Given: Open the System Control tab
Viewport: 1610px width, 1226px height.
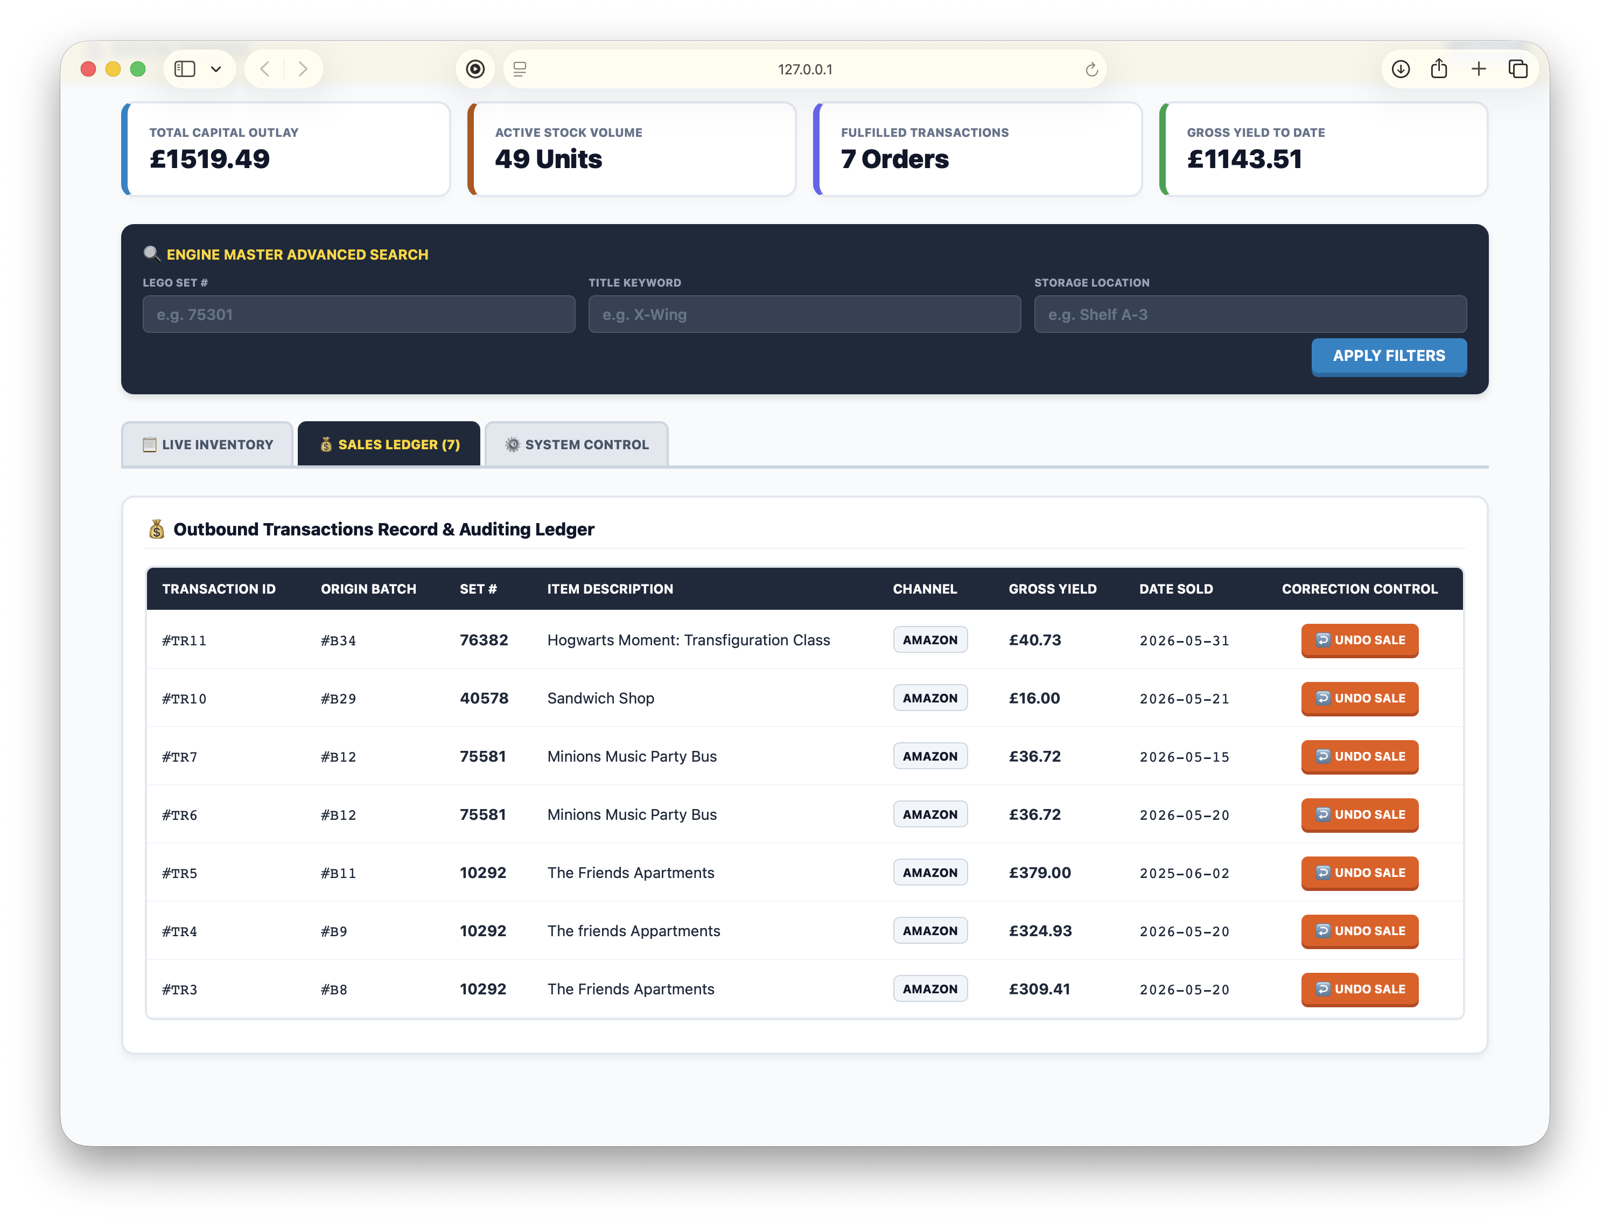Looking at the screenshot, I should [x=576, y=444].
